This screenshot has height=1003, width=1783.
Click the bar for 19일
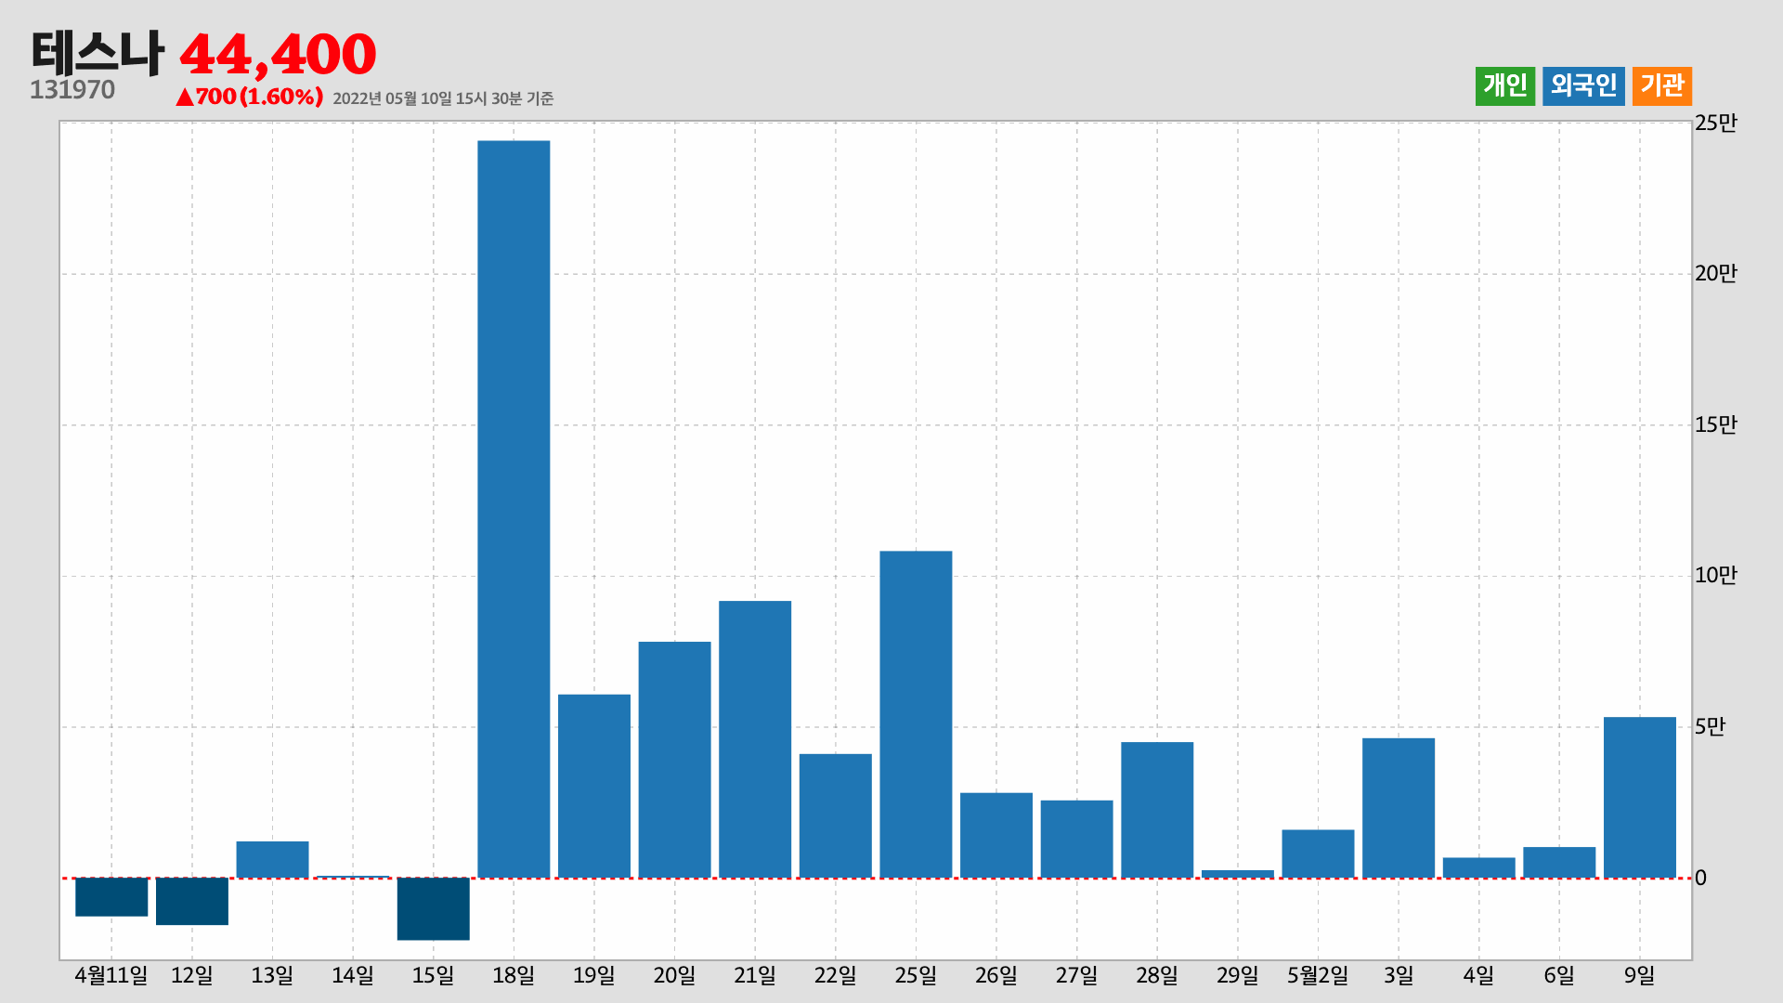tap(594, 786)
